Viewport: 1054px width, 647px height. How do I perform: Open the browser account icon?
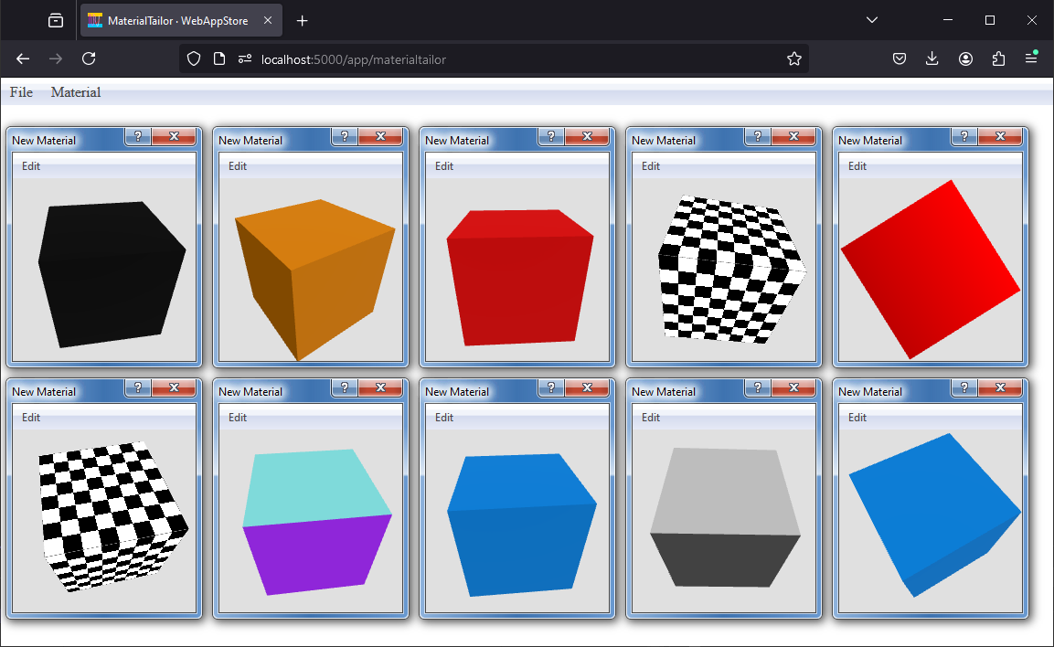point(965,58)
